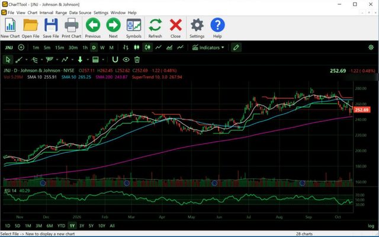
Task: Open the View menu
Action: 21,12
